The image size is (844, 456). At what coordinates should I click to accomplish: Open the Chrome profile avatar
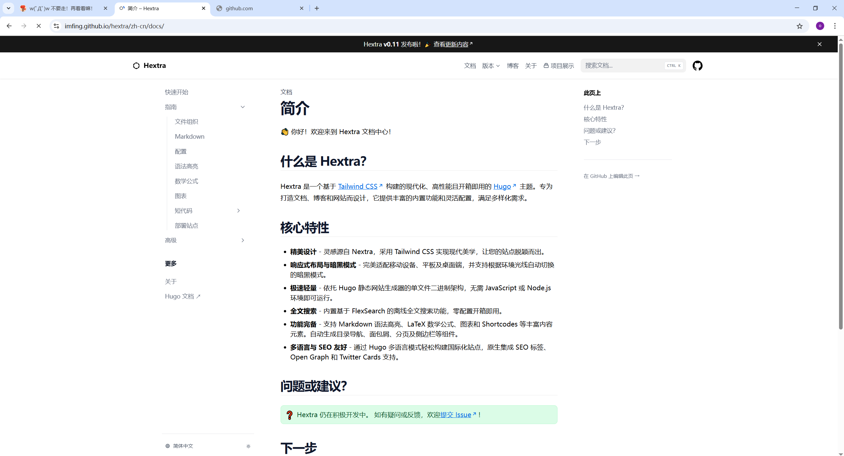coord(820,26)
